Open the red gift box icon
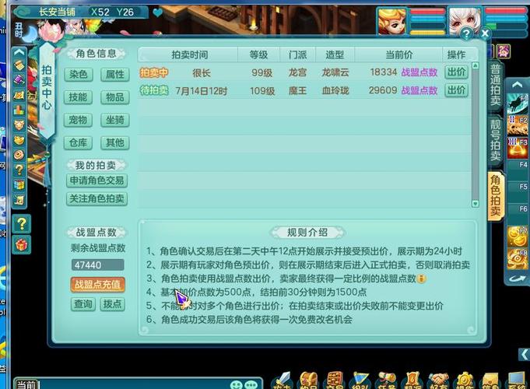 coord(21,244)
